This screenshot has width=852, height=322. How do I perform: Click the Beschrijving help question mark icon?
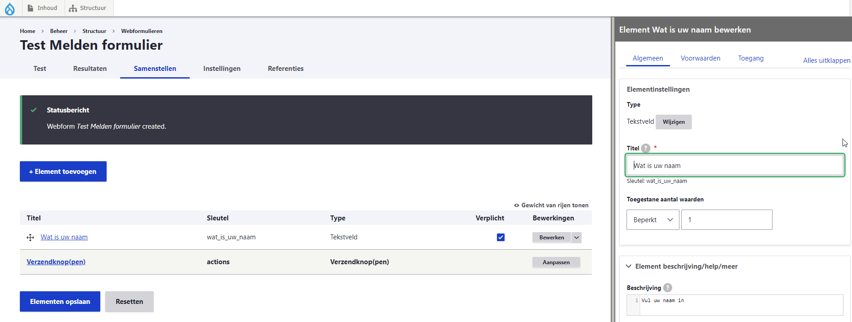click(668, 288)
